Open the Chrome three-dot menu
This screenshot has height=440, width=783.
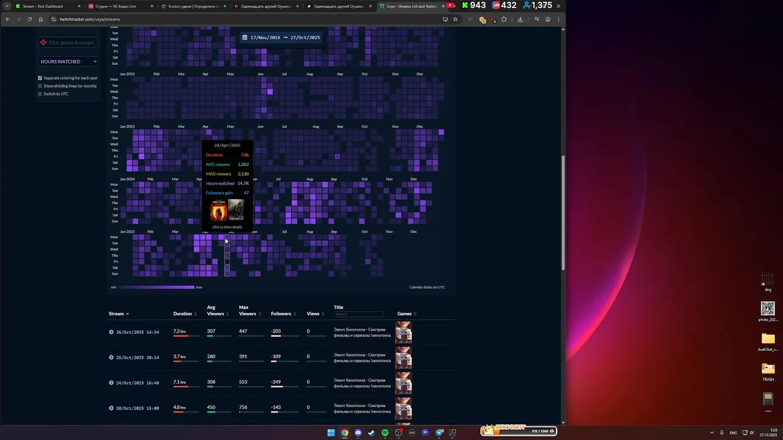[x=558, y=19]
